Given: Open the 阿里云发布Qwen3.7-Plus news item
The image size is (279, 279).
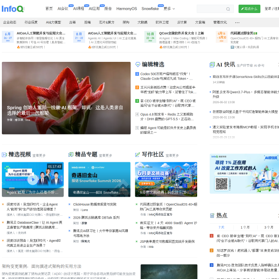Looking at the screenshot, I should click(x=246, y=94).
